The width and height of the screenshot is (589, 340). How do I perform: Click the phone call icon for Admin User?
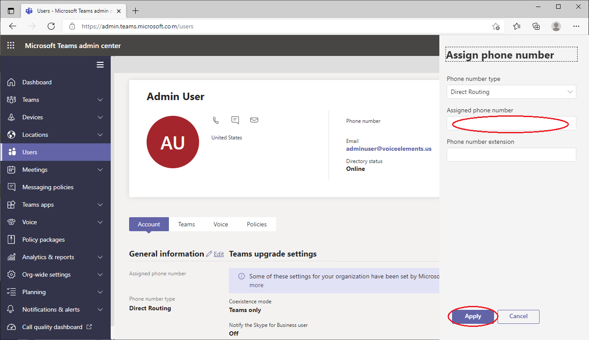pos(216,120)
